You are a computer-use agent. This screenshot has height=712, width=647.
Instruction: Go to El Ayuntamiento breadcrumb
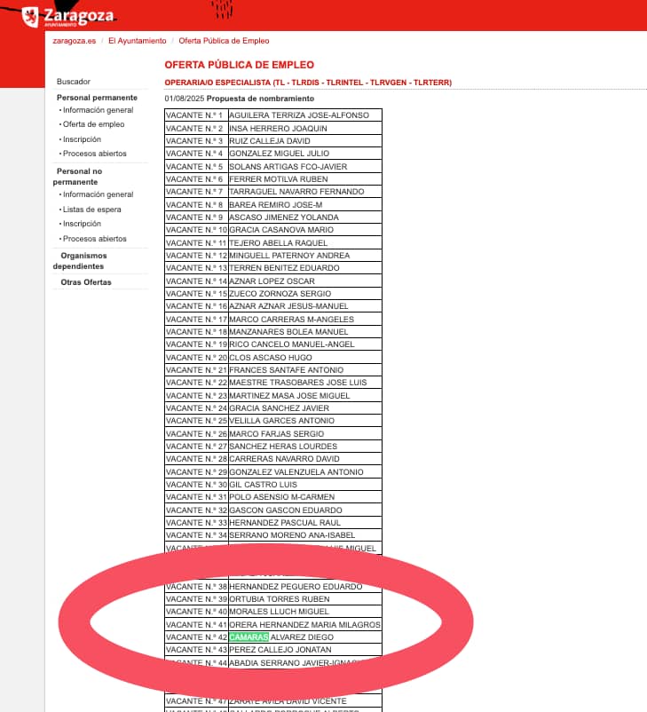[137, 41]
